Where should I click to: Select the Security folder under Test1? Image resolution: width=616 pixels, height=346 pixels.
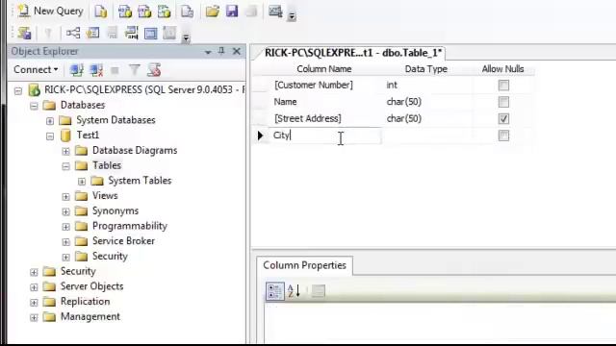[x=110, y=257]
